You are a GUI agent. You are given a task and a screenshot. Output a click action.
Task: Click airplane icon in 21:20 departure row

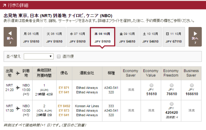[18, 87]
